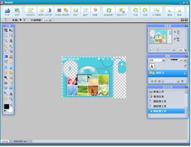Open the layer opacity dropdown
Screen dimensions: 191x147
point(185,60)
